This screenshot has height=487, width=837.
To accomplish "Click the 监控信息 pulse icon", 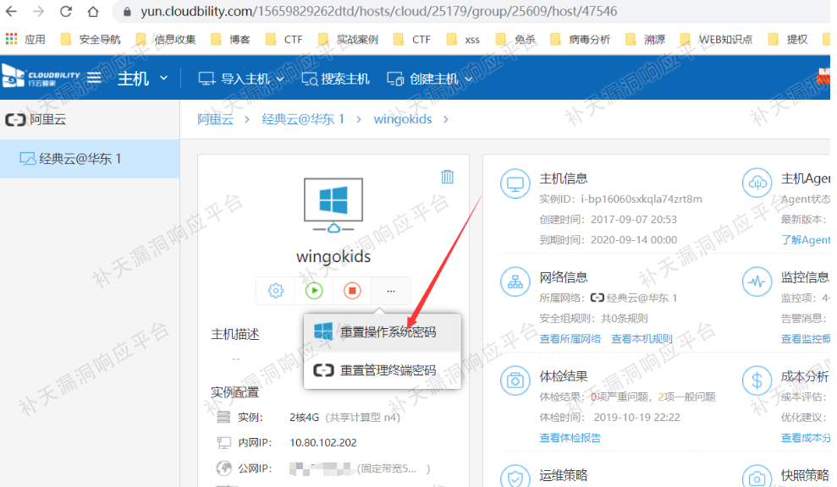I will [x=757, y=281].
